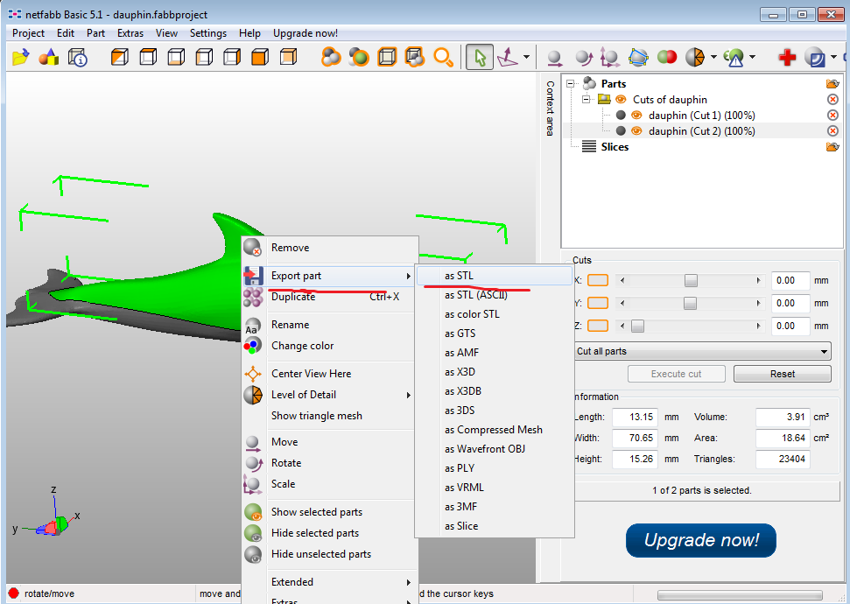The height and width of the screenshot is (604, 850).
Task: Toggle visibility eye of dauphin (Cut 1)
Action: point(637,115)
